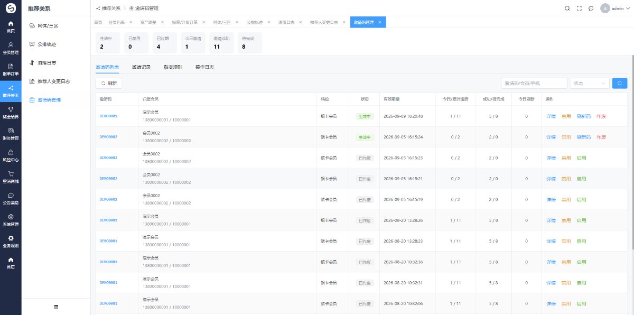Select 推荐关系 in the dark sidebar
The width and height of the screenshot is (634, 315).
tap(11, 91)
